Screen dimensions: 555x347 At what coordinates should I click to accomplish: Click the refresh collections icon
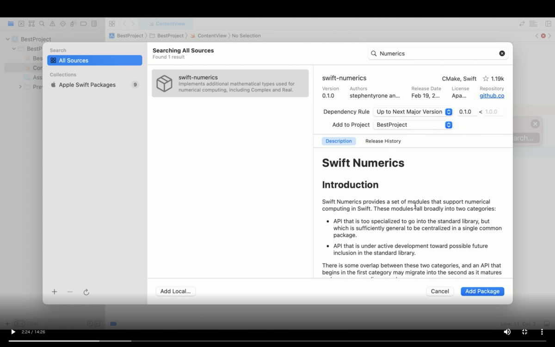click(86, 292)
